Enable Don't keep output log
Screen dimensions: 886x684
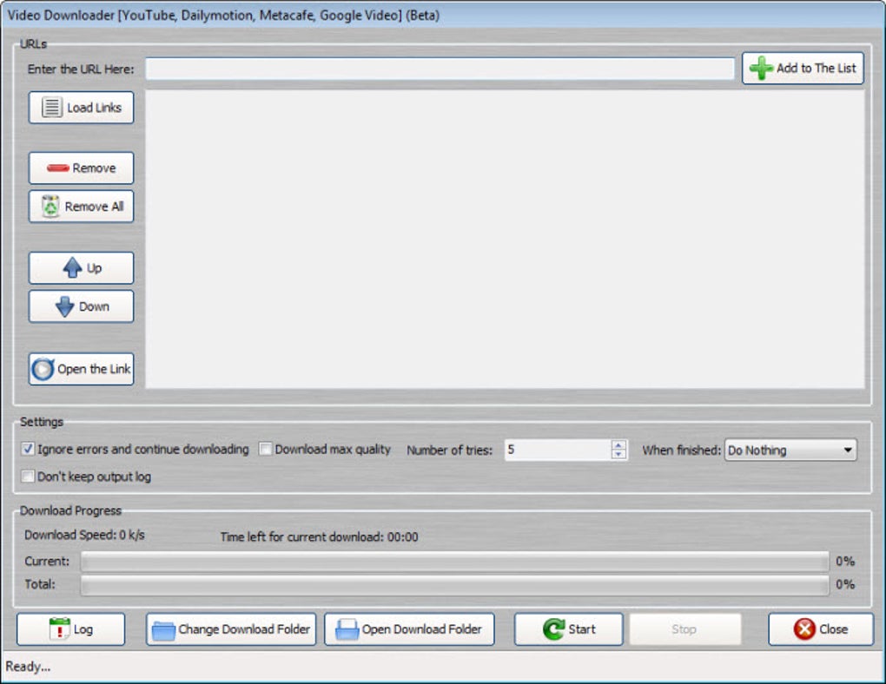click(x=27, y=476)
